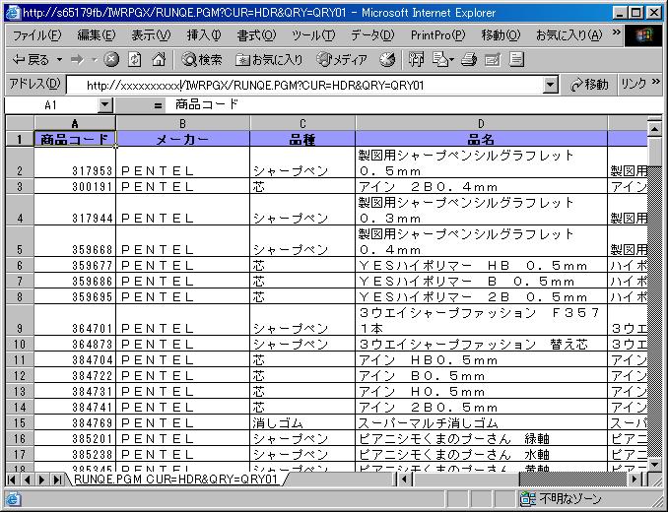Open the Mail icon dropdown arrow

[451, 60]
